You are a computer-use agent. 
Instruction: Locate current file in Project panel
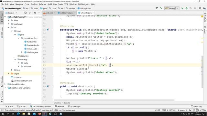click(x=26, y=13)
